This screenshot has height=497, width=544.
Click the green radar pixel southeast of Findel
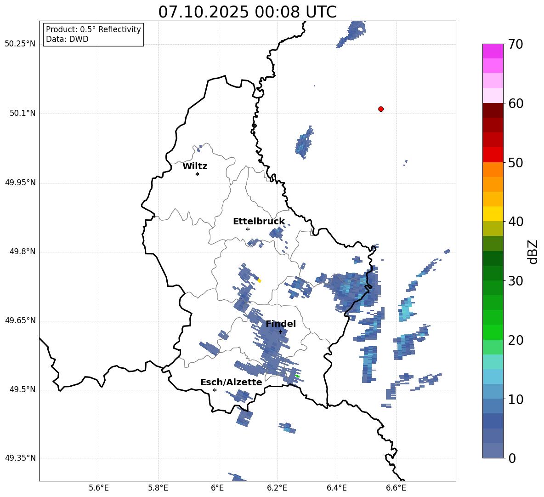click(297, 376)
